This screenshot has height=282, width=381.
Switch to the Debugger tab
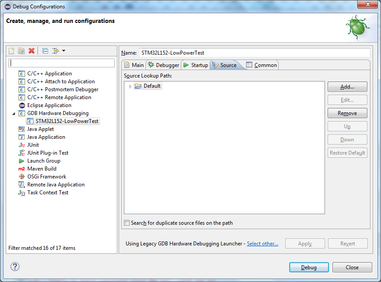pyautogui.click(x=164, y=65)
